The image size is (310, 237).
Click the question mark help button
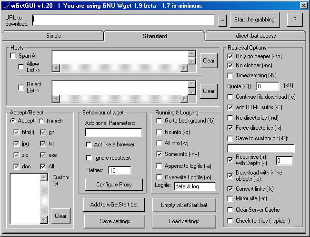tap(295, 20)
